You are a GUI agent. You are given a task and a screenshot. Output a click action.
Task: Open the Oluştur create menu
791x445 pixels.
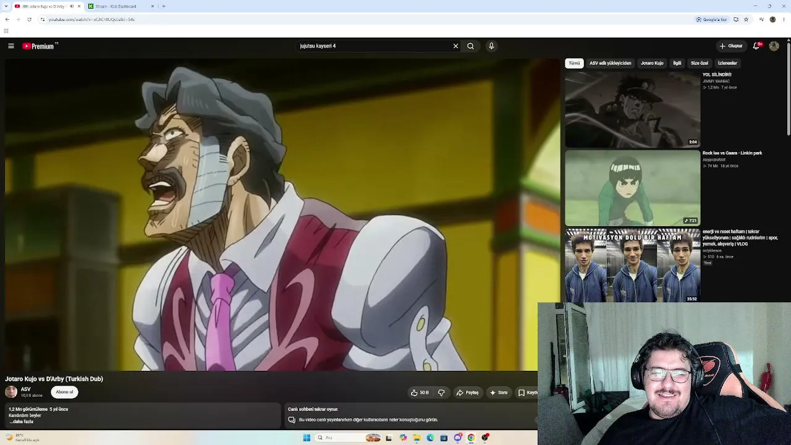point(731,46)
